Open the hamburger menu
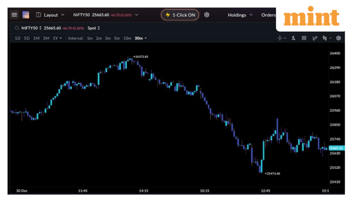This screenshot has height=200, width=355. pos(14,15)
